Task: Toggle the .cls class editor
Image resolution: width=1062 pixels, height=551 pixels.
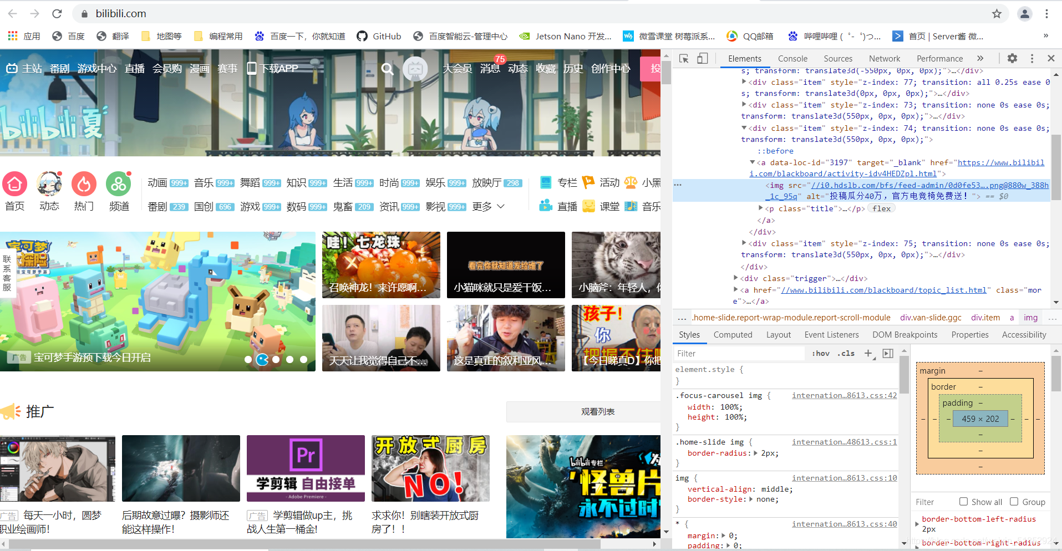Action: (846, 354)
